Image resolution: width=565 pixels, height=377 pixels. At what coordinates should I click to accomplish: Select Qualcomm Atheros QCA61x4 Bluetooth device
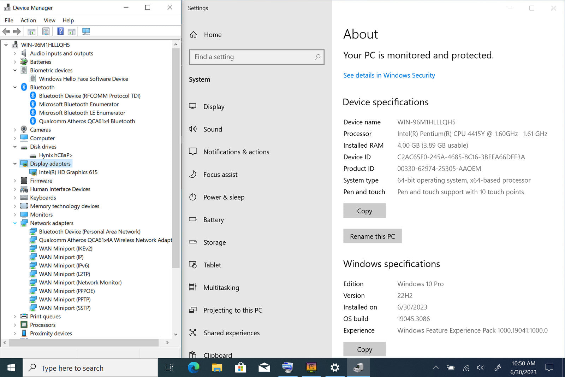[87, 121]
